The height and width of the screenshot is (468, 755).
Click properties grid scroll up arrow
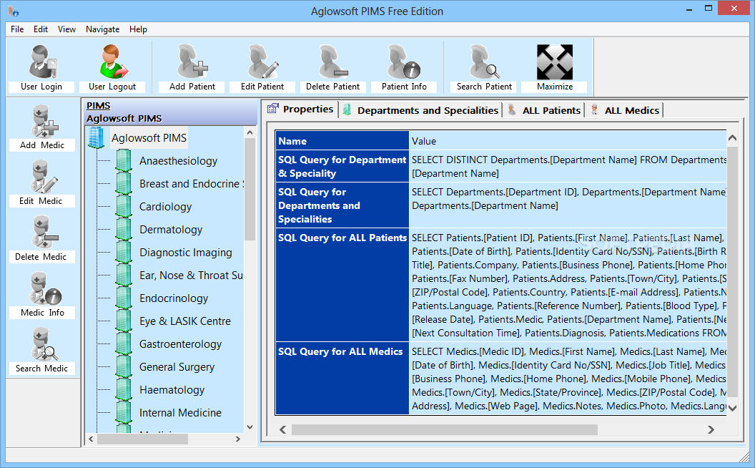point(732,138)
